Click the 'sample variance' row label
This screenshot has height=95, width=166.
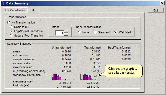click(x=23, y=59)
